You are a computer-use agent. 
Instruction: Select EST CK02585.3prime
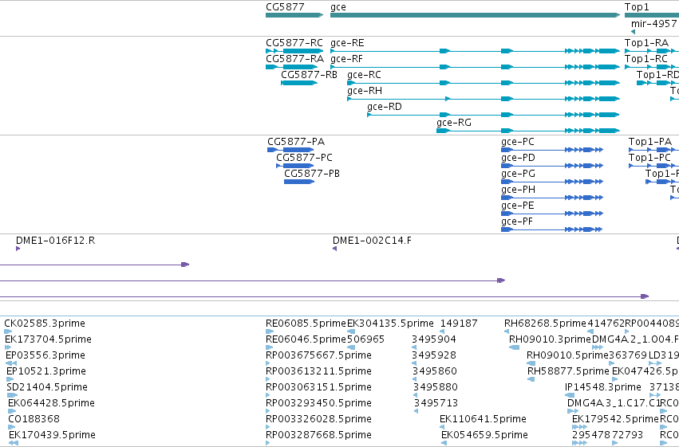tap(45, 323)
